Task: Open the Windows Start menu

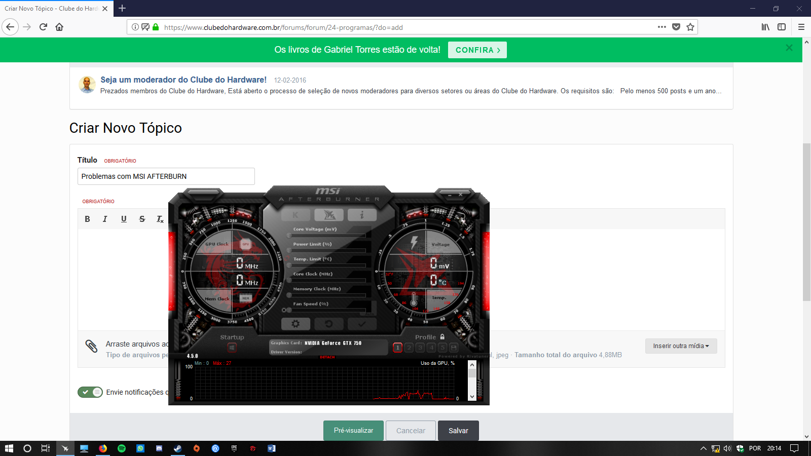Action: (x=9, y=448)
